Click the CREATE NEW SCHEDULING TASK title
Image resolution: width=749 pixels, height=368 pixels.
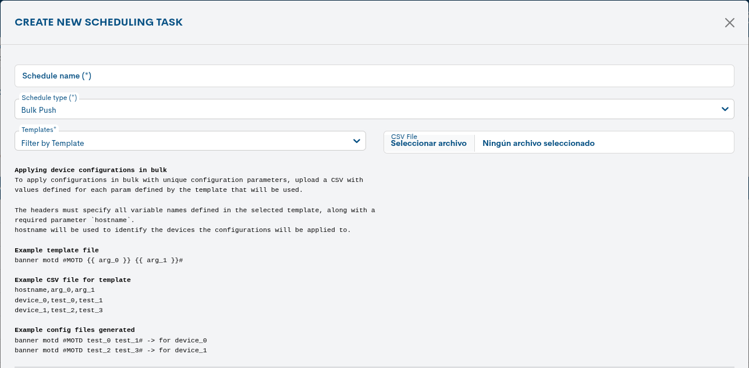point(98,22)
